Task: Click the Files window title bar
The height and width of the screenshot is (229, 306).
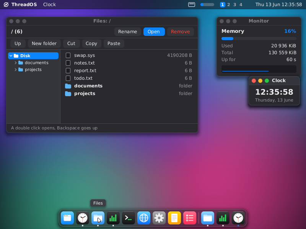Action: click(x=102, y=21)
